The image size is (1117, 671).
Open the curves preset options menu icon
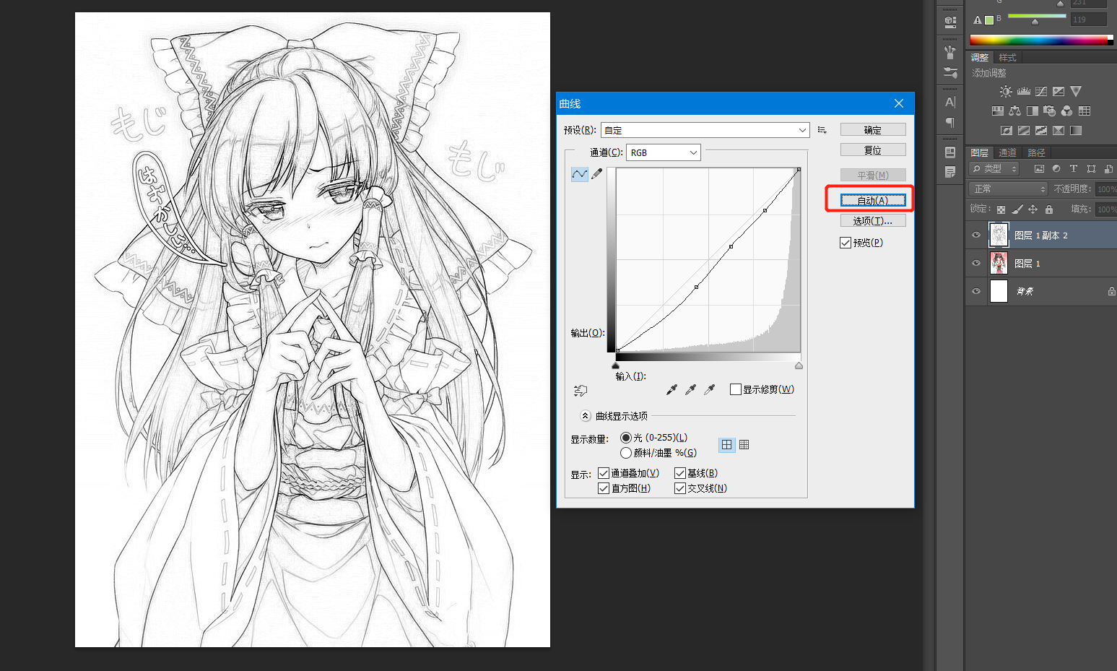pos(822,130)
